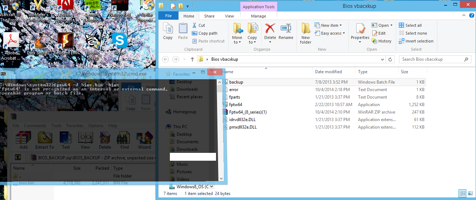
Task: Click the Bios vbacxkup address bar path
Action: (224, 59)
